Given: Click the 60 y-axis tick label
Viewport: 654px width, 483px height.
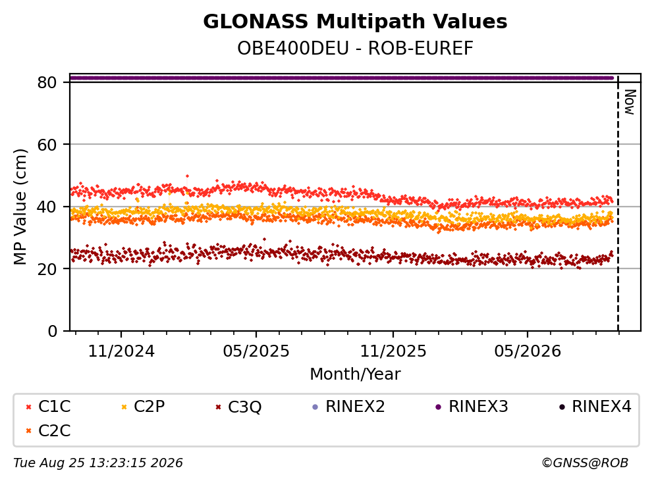Looking at the screenshot, I should pyautogui.click(x=47, y=145).
